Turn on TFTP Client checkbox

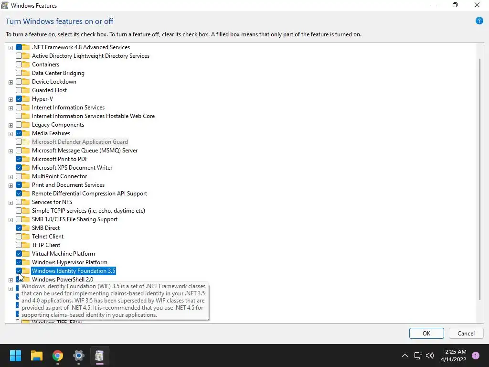[19, 245]
